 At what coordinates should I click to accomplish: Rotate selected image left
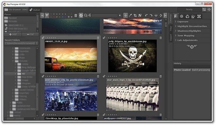[146, 15]
